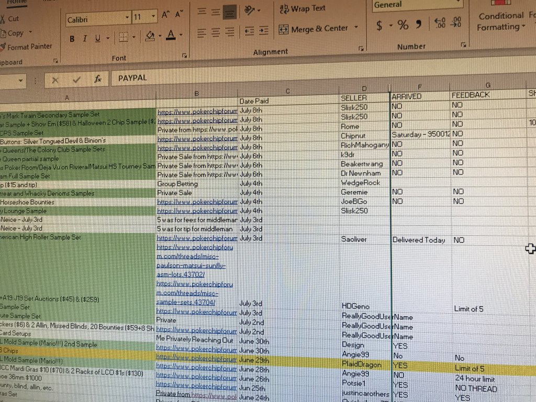The width and height of the screenshot is (536, 402).
Task: Toggle italic formatting
Action: pos(84,39)
